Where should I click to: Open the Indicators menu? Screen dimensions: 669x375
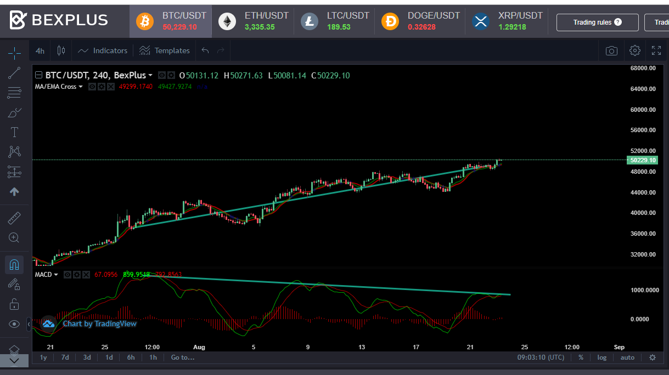pyautogui.click(x=103, y=50)
